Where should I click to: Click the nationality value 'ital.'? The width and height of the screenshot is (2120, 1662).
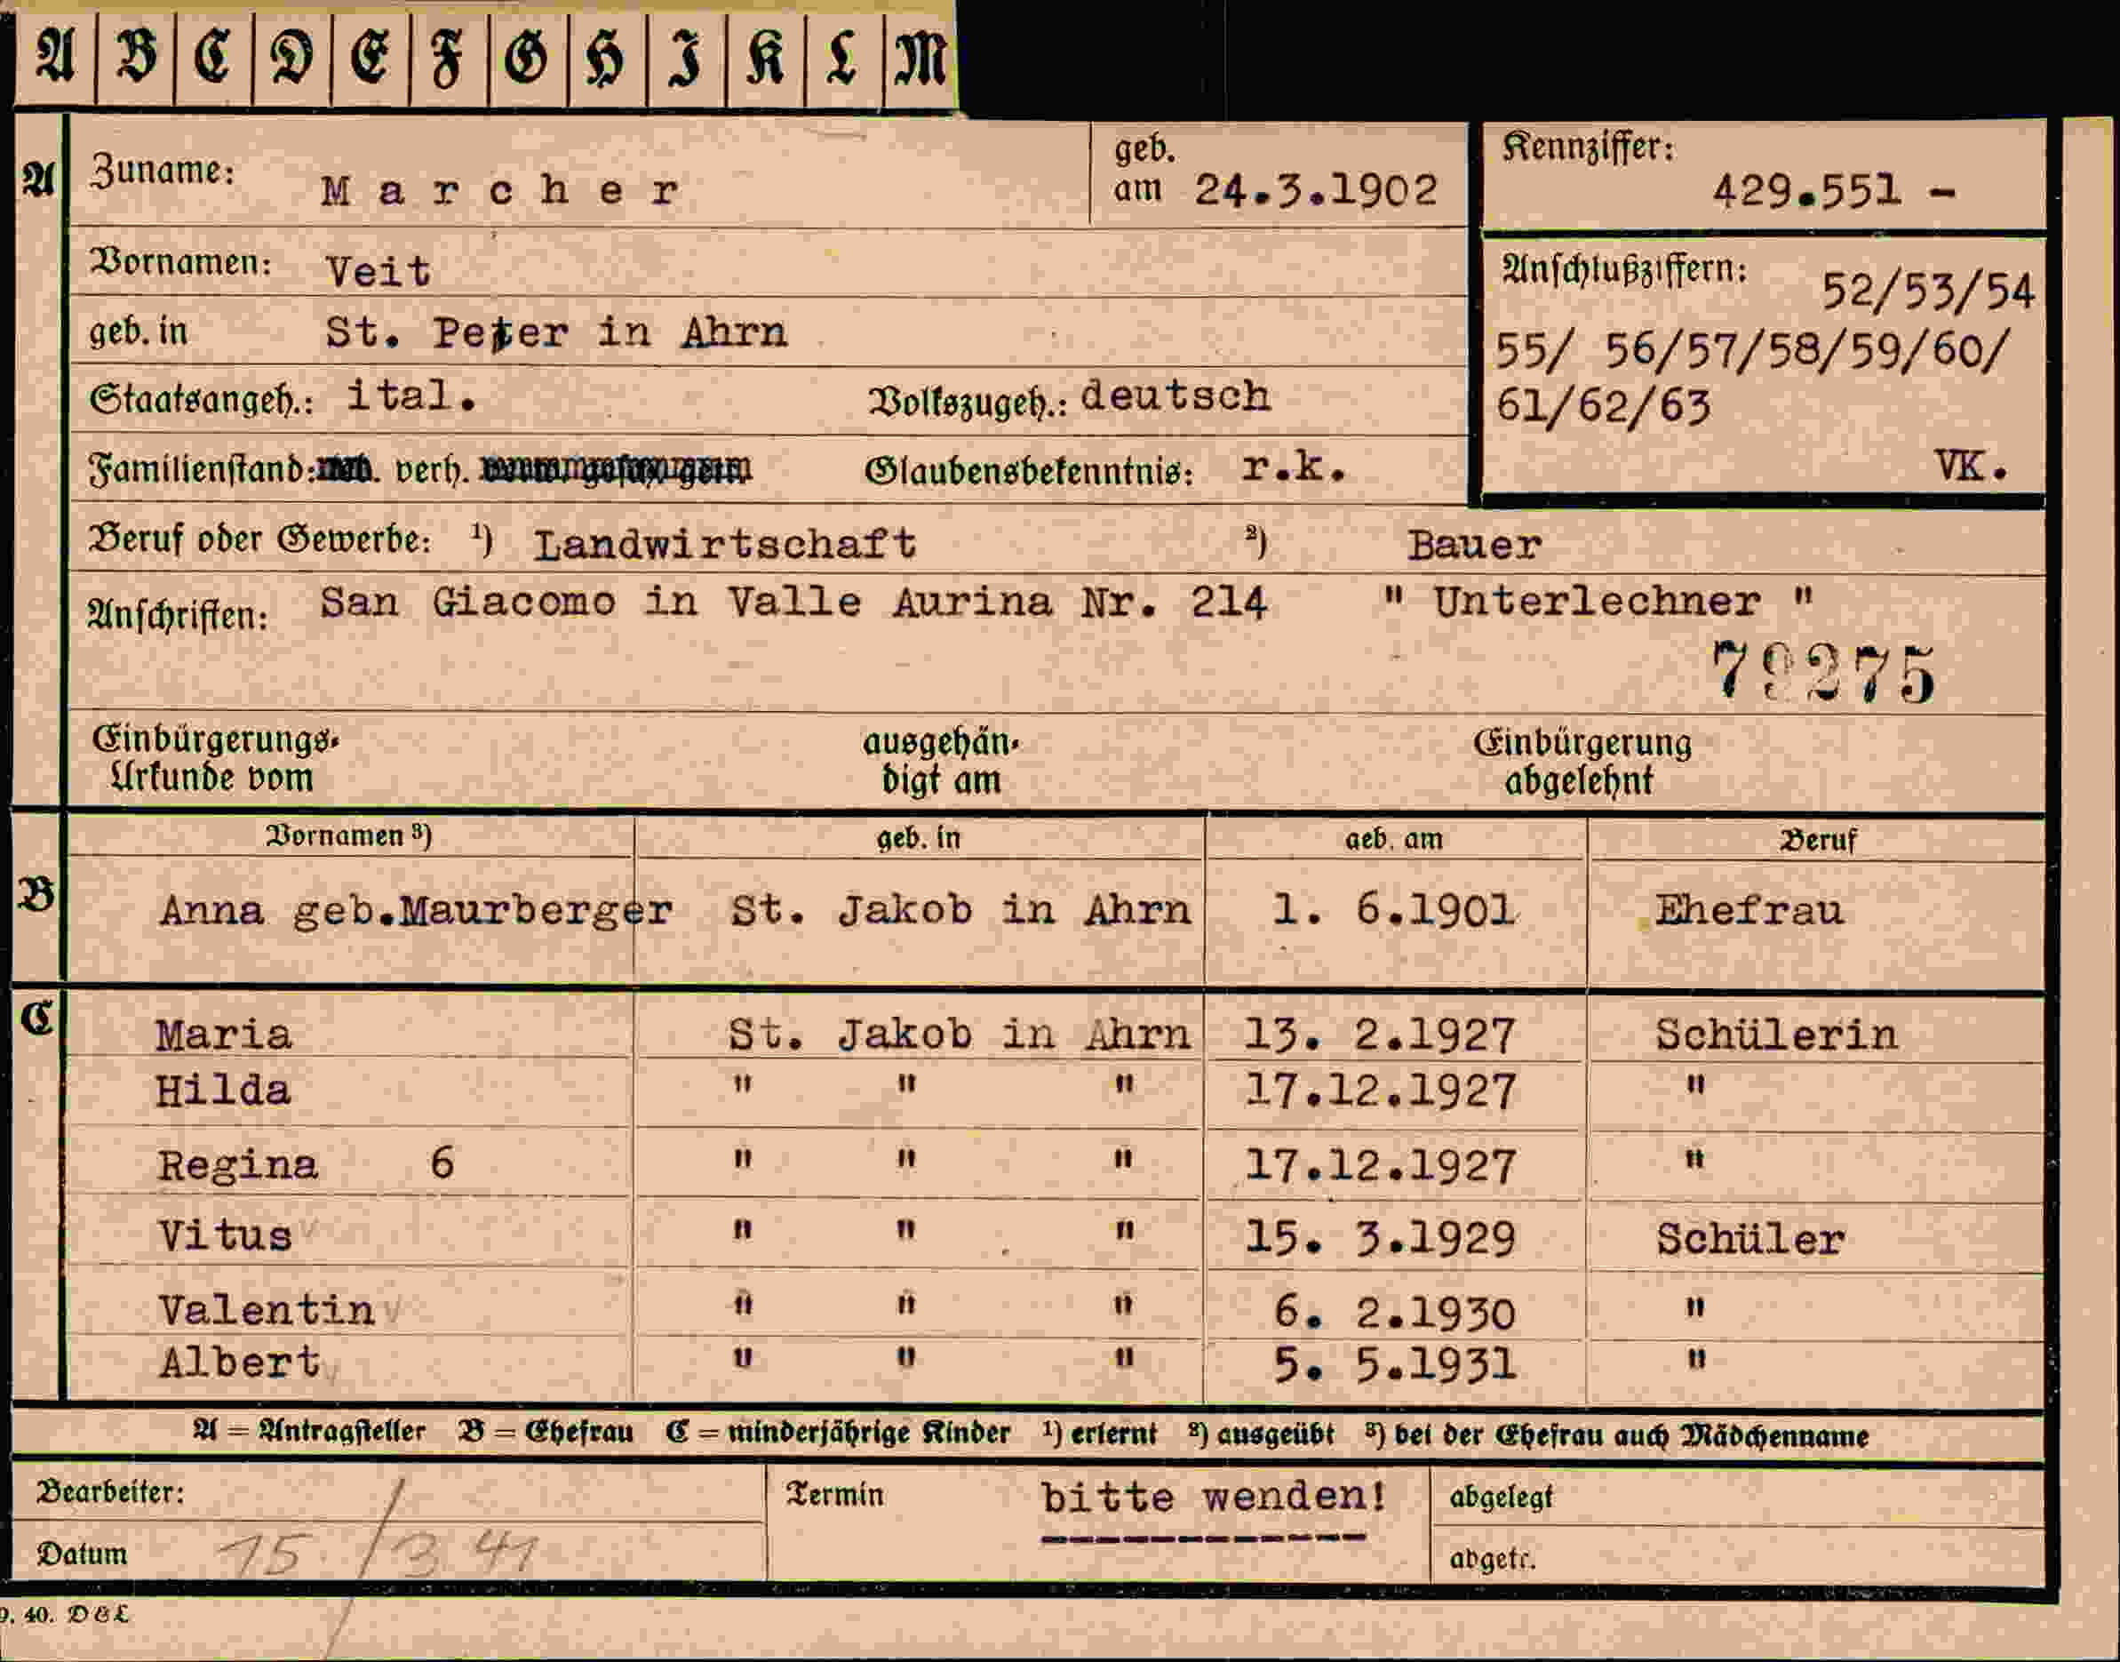[412, 396]
